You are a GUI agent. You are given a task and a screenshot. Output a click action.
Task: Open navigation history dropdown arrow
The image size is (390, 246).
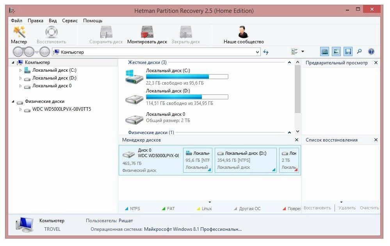point(37,52)
